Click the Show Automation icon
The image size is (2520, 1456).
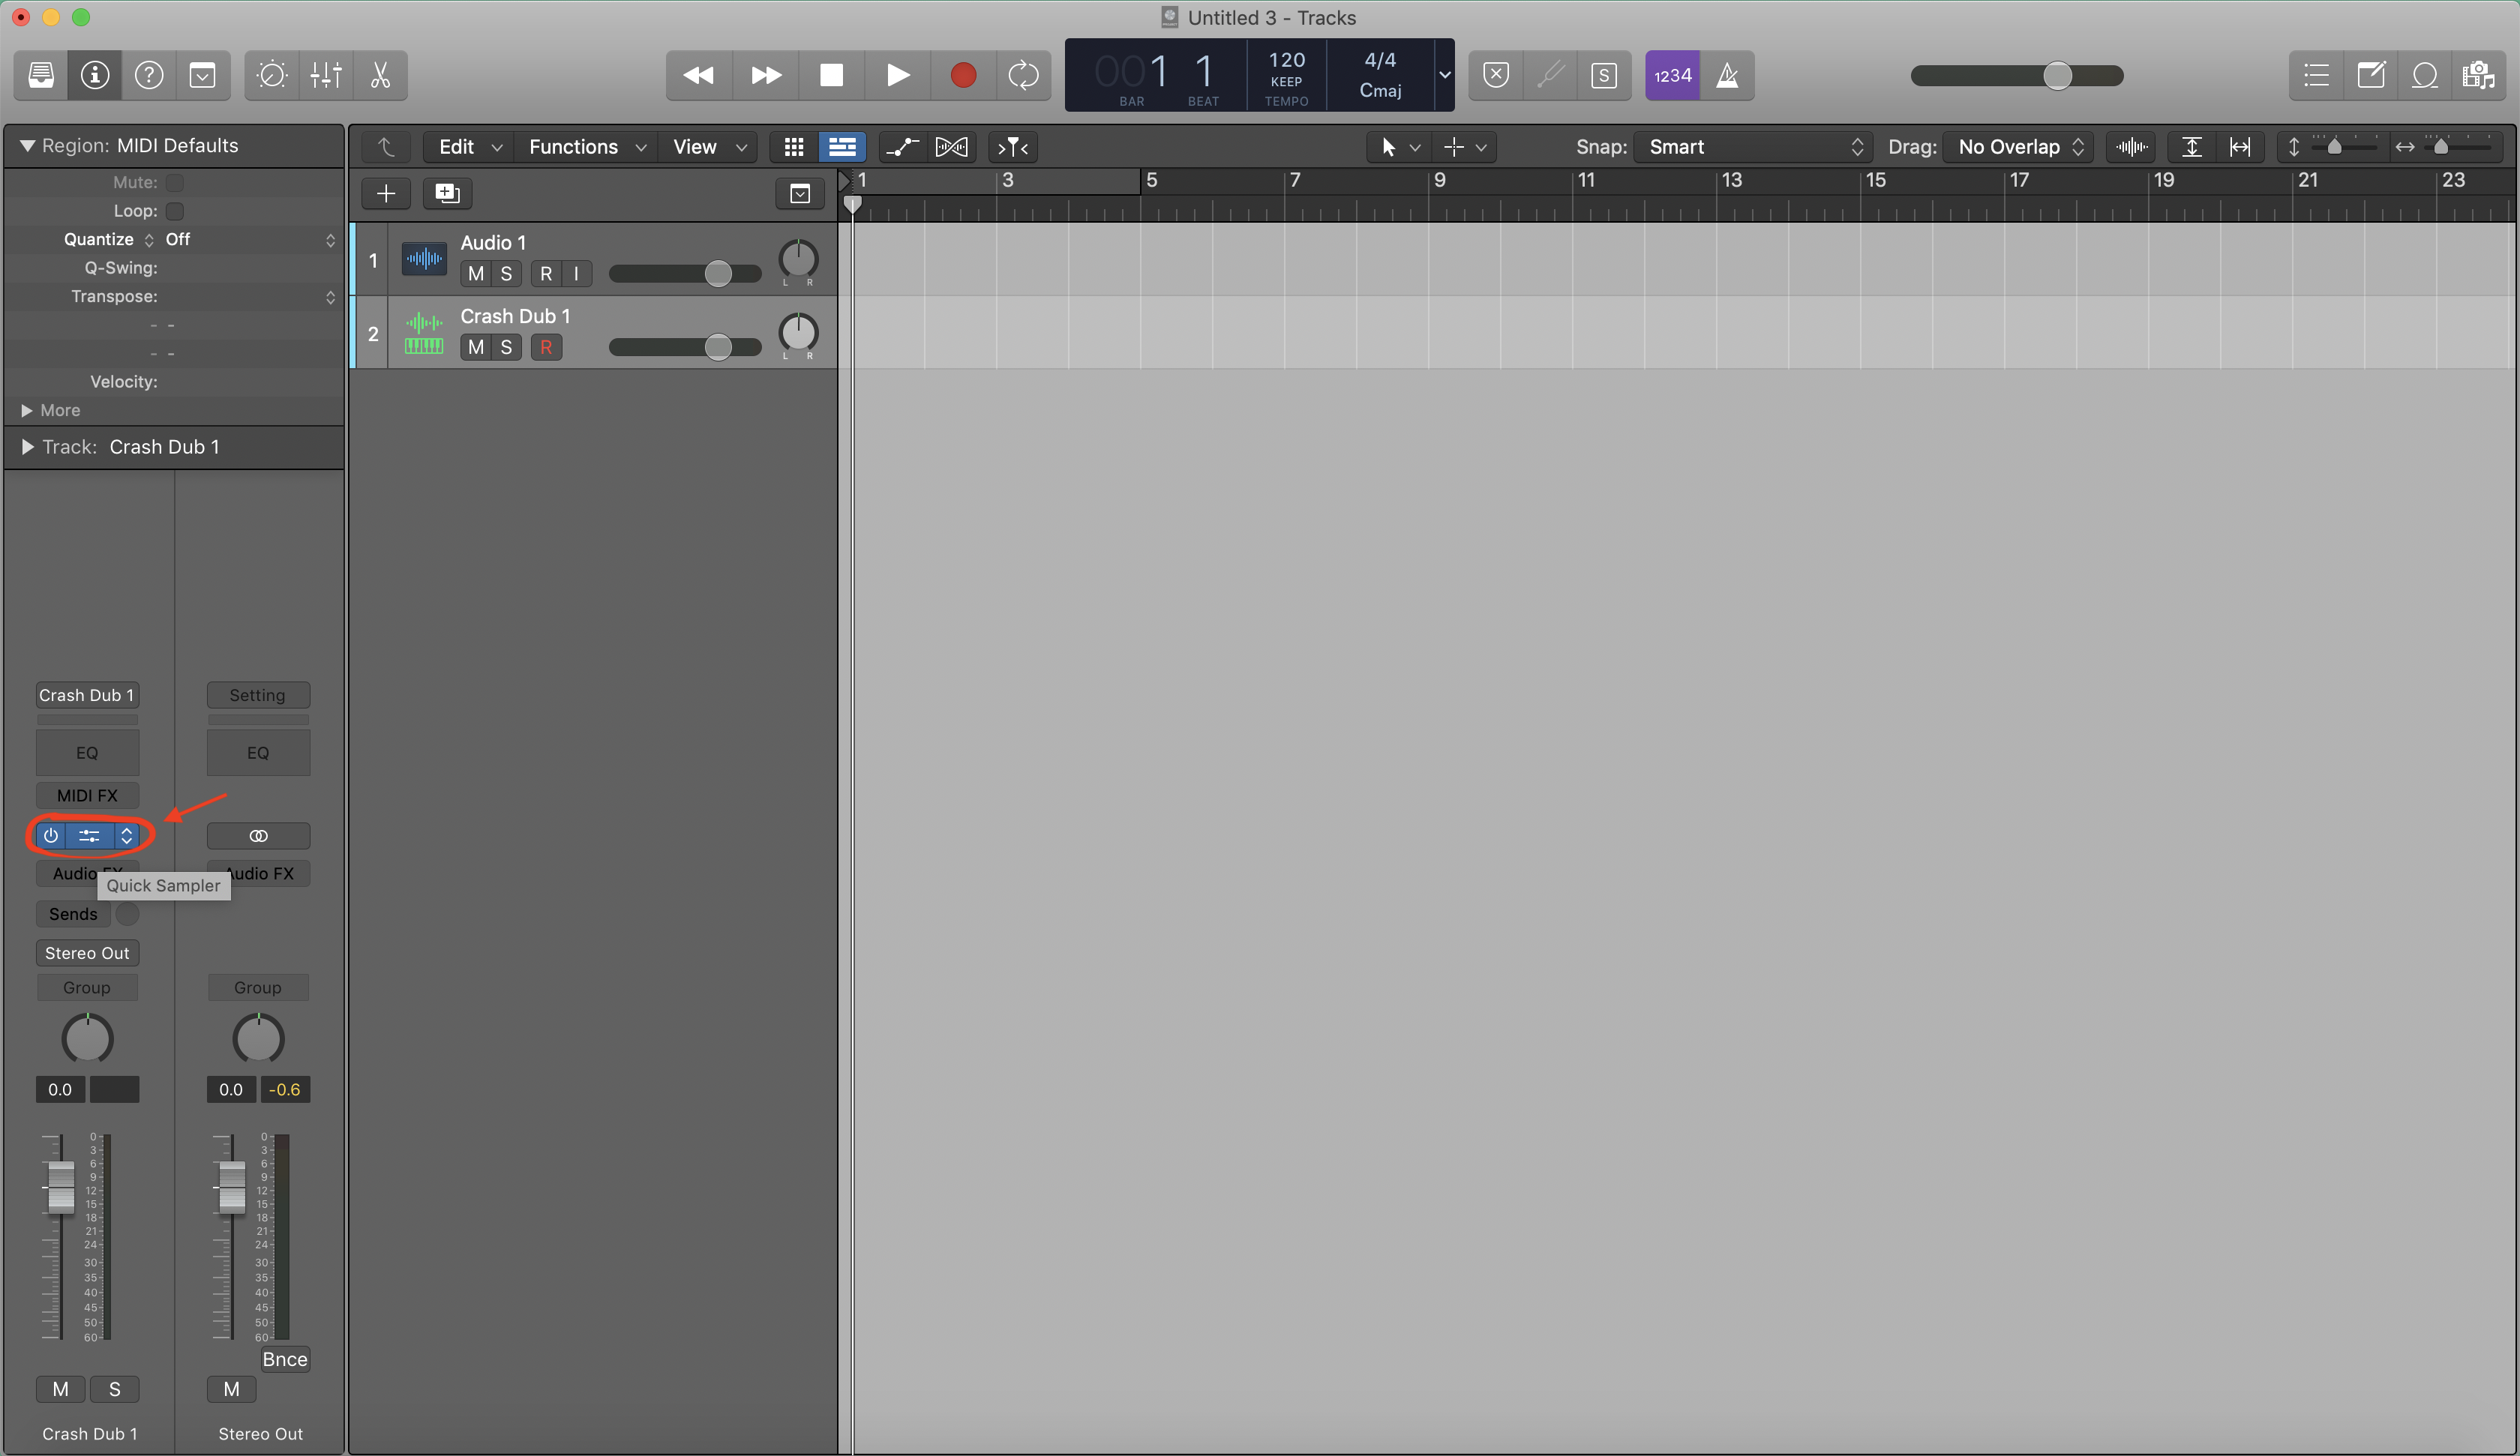click(901, 147)
